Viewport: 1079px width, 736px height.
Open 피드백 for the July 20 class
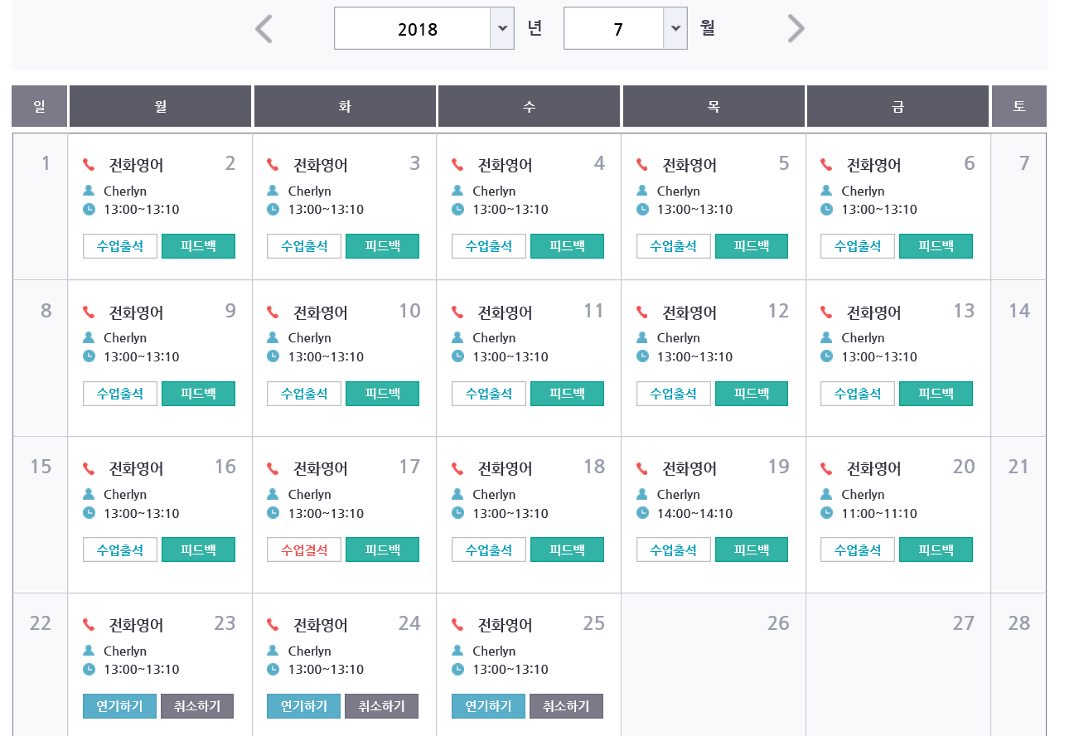936,550
